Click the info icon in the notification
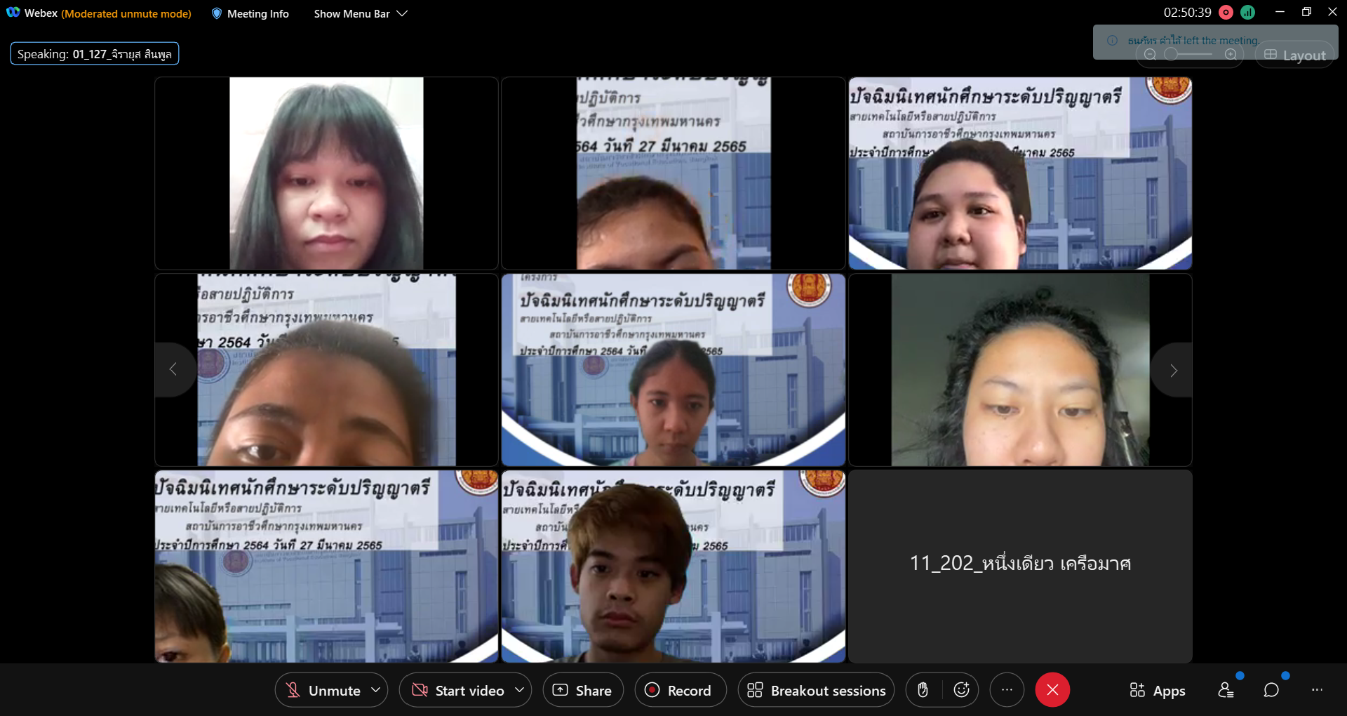 [x=1112, y=41]
